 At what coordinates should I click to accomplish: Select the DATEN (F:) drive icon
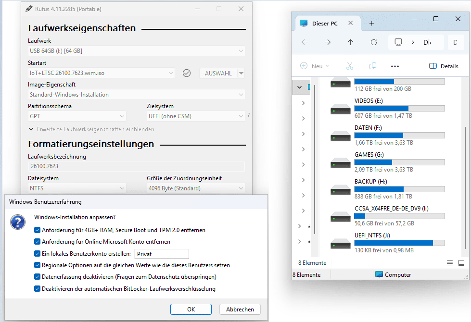click(340, 136)
